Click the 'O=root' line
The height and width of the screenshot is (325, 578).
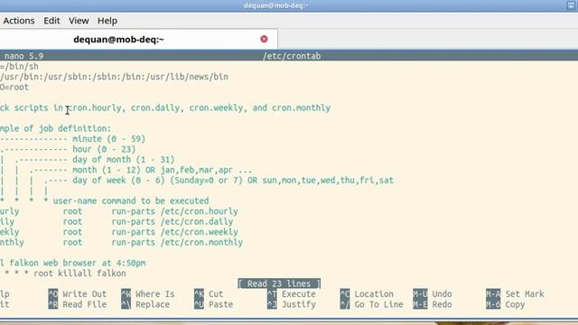[x=14, y=87]
